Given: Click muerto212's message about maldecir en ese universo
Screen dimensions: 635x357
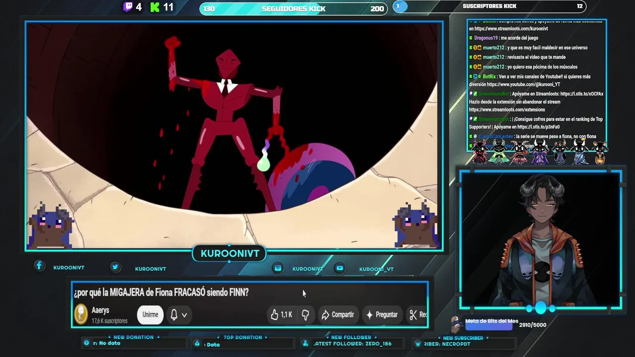Looking at the screenshot, I should click(x=547, y=48).
